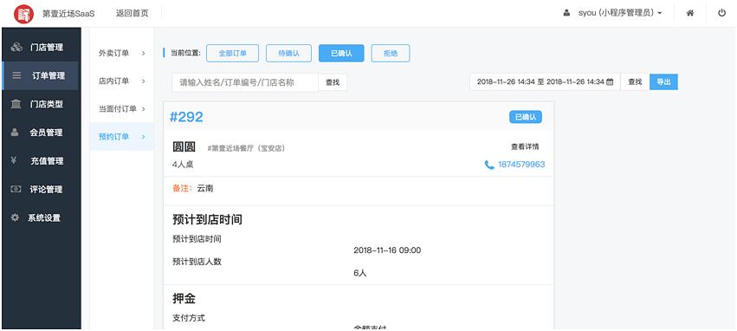
Task: Click the 评论管理 money icon
Action: click(16, 189)
